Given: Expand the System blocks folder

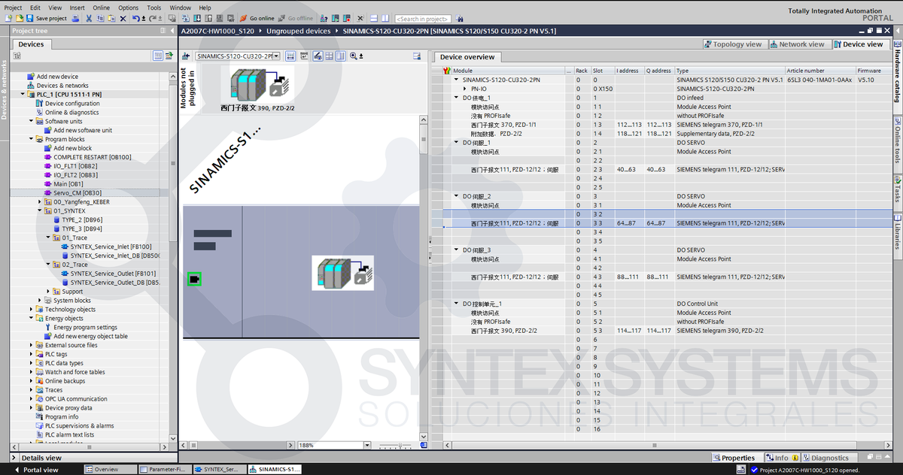Looking at the screenshot, I should [x=40, y=301].
